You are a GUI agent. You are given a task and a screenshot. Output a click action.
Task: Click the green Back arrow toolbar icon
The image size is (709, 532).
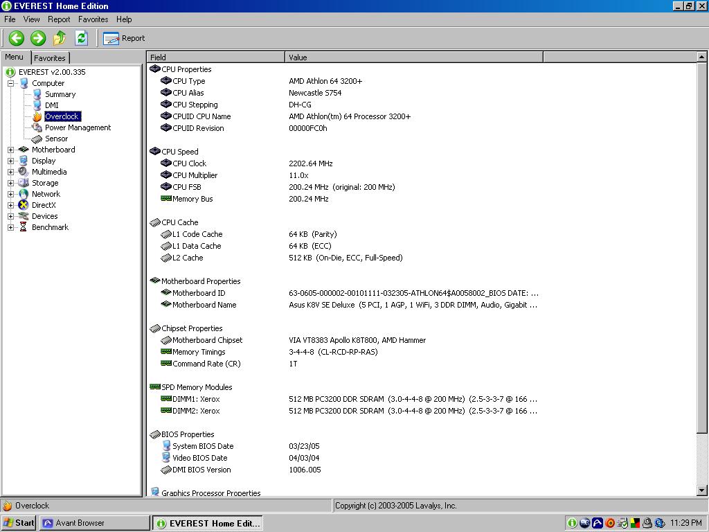17,38
